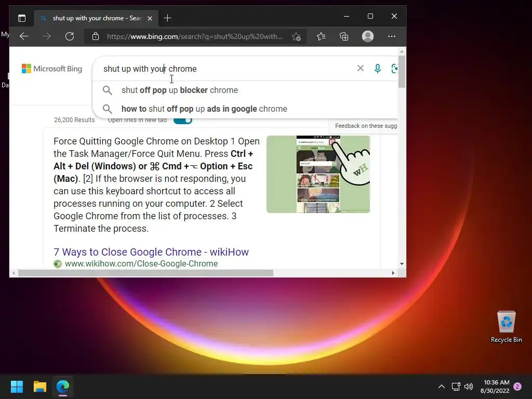Click the forward navigation arrow
The image size is (532, 399).
coord(47,36)
